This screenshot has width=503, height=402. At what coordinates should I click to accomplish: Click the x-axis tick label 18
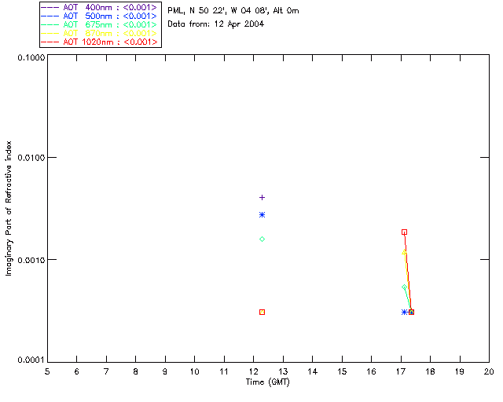coord(430,371)
